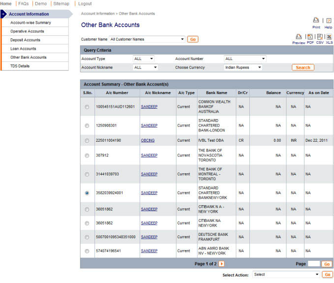Click the Print icon
Viewport: 334px width, 283px height.
316,20
